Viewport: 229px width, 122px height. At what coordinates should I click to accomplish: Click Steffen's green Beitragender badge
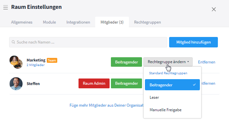click(126, 83)
